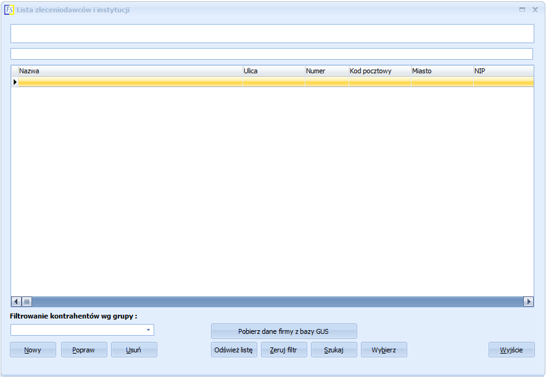This screenshot has height=377, width=546.
Task: Click the Numer column header
Action: pyautogui.click(x=327, y=71)
